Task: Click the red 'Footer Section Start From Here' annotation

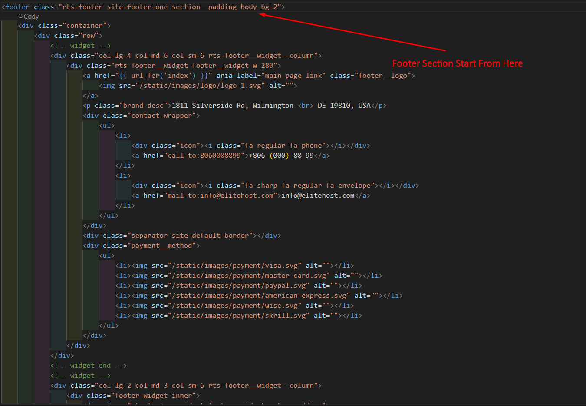Action: [x=457, y=63]
